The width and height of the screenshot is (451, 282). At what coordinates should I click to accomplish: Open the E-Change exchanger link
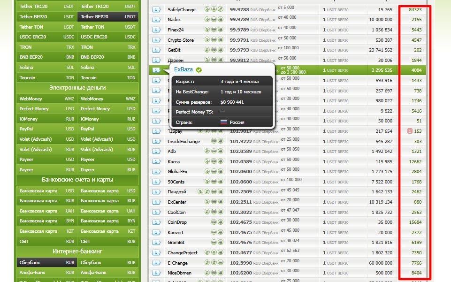click(177, 263)
